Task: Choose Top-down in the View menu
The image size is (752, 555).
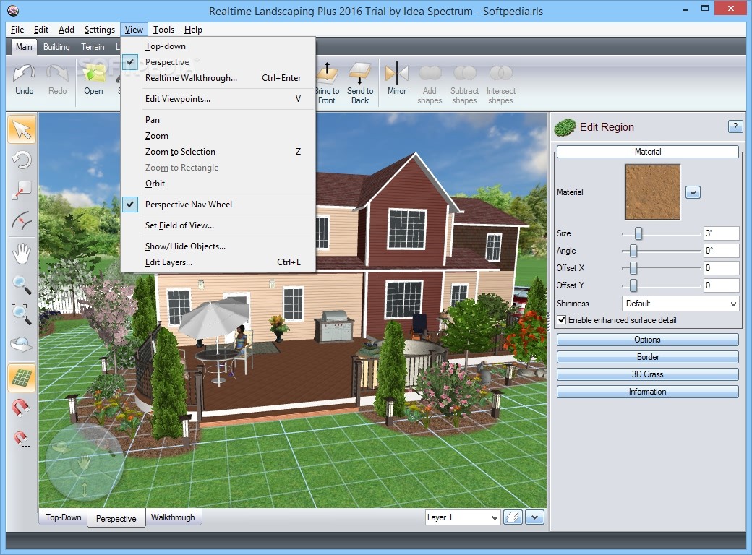Action: point(218,46)
